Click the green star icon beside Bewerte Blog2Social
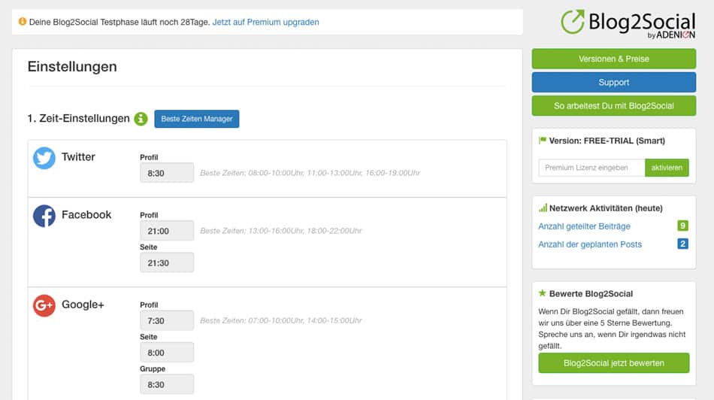714x400 pixels. click(x=543, y=293)
